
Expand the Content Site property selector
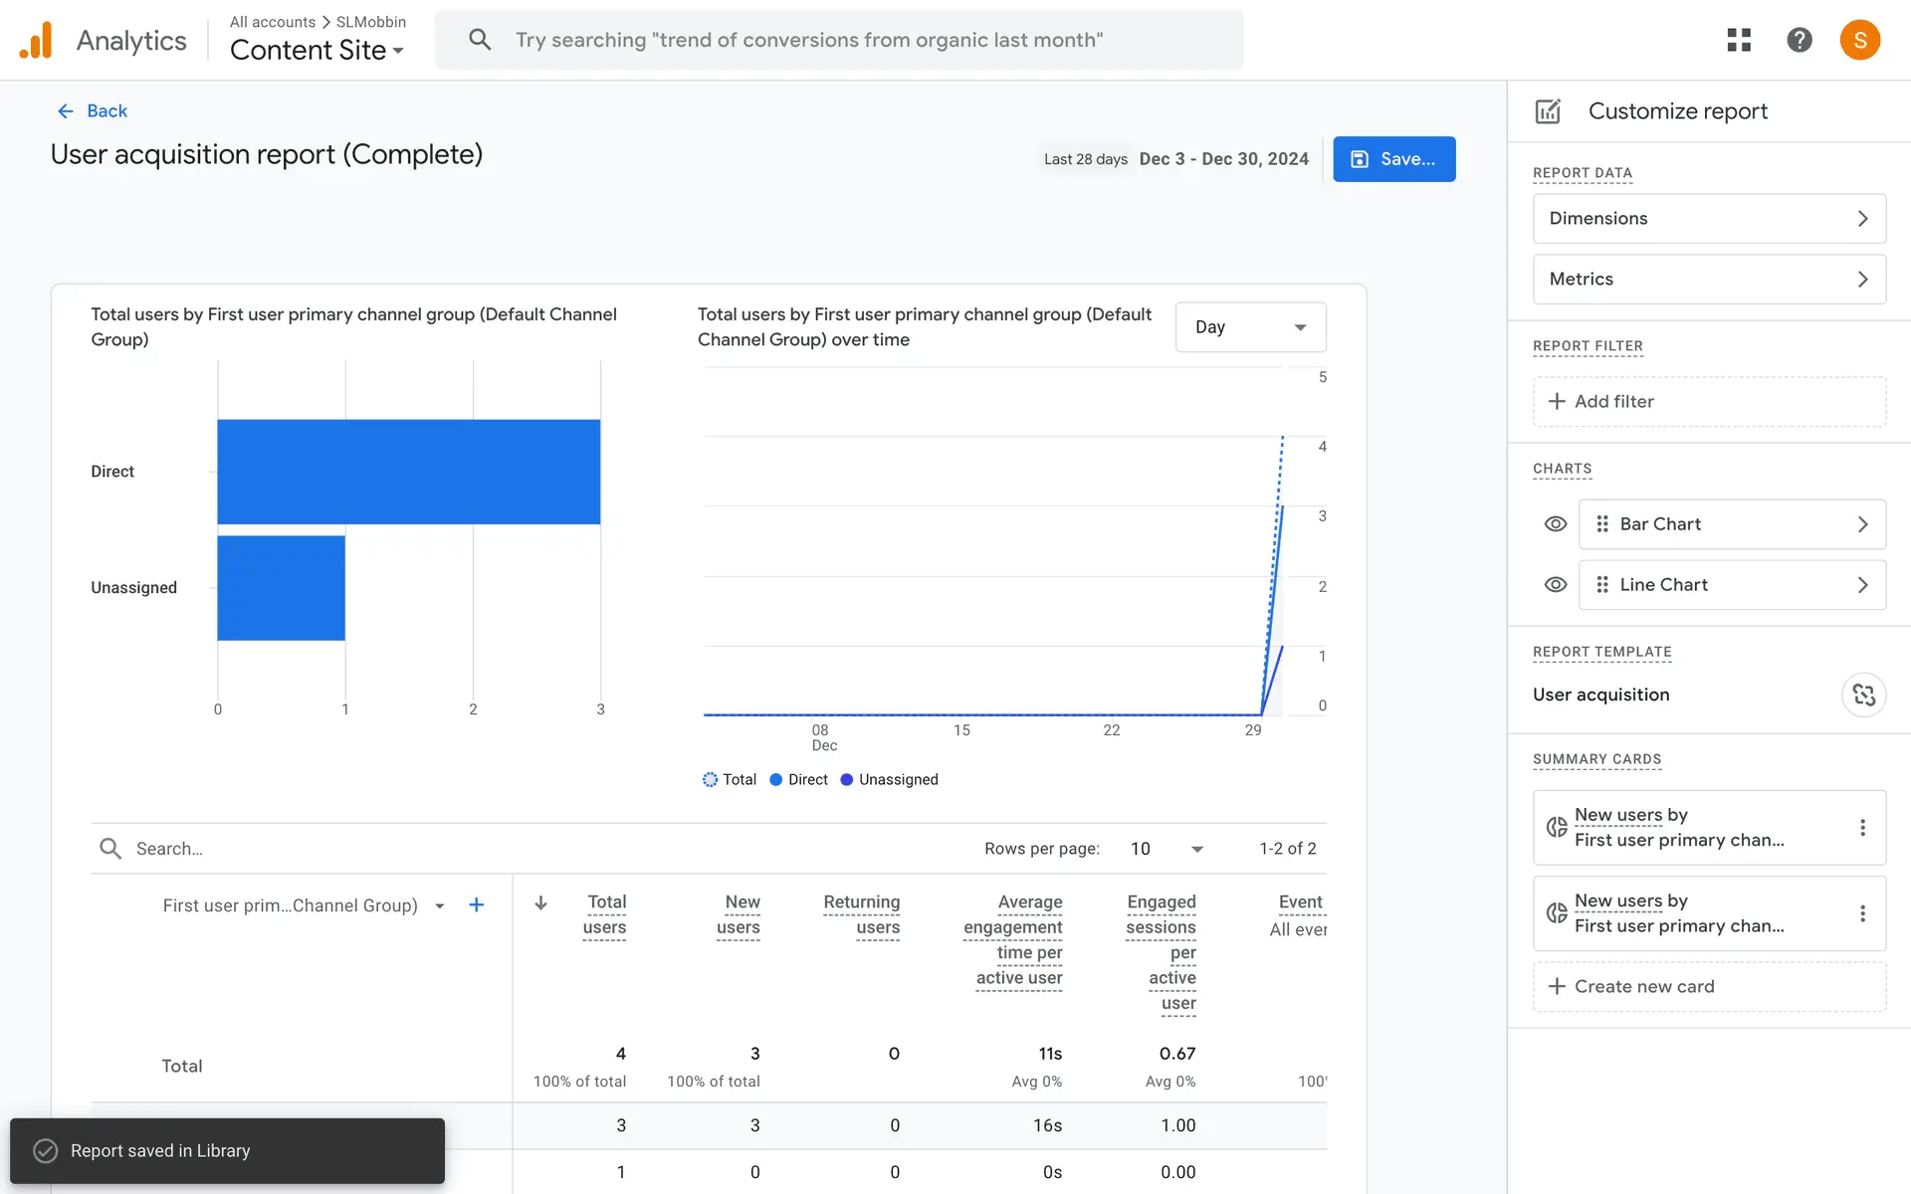[x=317, y=50]
